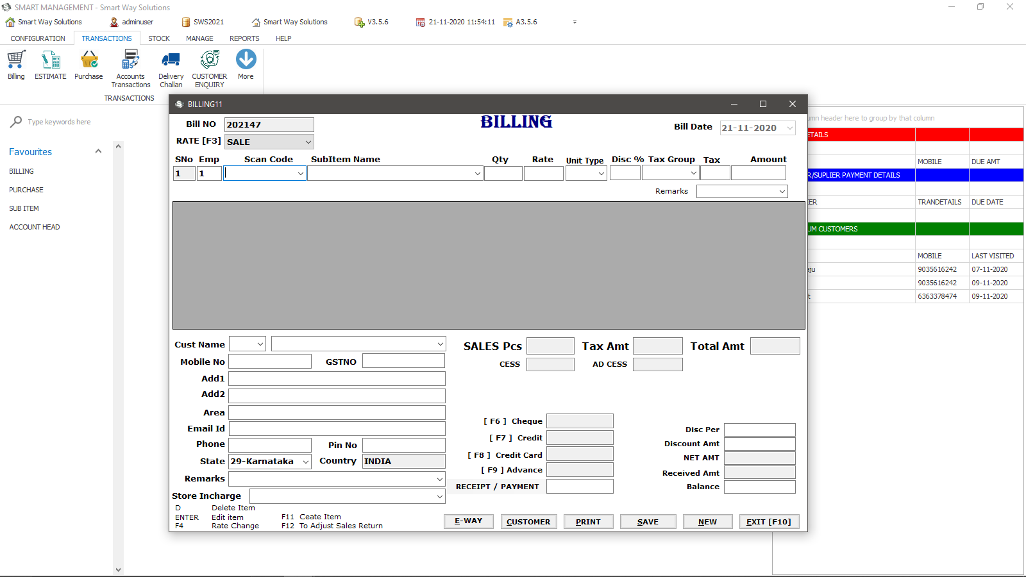The width and height of the screenshot is (1026, 577).
Task: Open the Bill Date picker dropdown
Action: tap(789, 128)
